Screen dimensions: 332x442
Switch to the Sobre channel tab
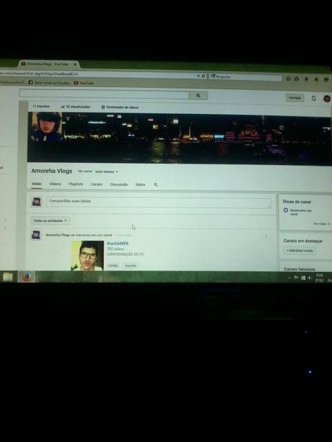140,184
